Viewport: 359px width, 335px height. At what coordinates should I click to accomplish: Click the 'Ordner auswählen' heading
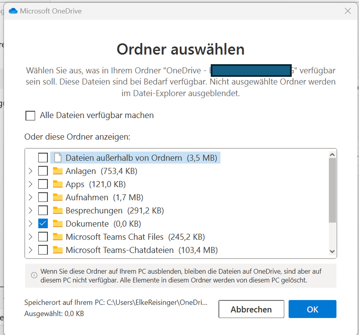(x=180, y=49)
